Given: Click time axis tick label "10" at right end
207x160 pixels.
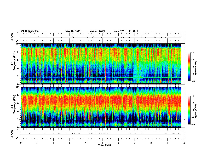Looking at the screenshot, I should (184, 143).
